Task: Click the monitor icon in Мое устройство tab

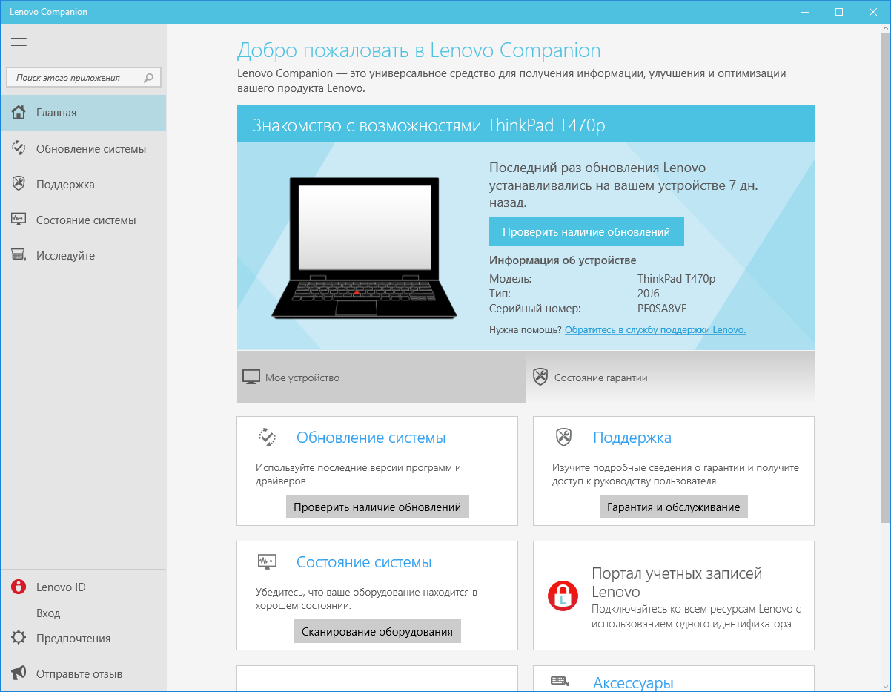Action: [252, 378]
